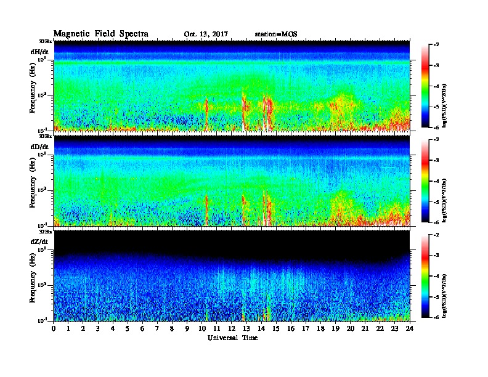Screen dimensions: 488x377
Task: Click hour 8 on the Universal Time axis
Action: [172, 328]
